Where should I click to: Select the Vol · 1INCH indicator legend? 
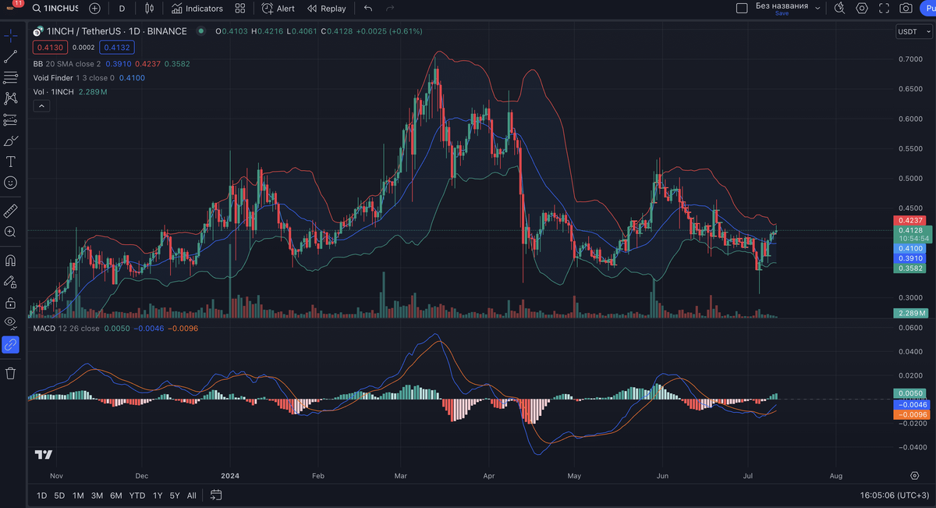pyautogui.click(x=54, y=92)
